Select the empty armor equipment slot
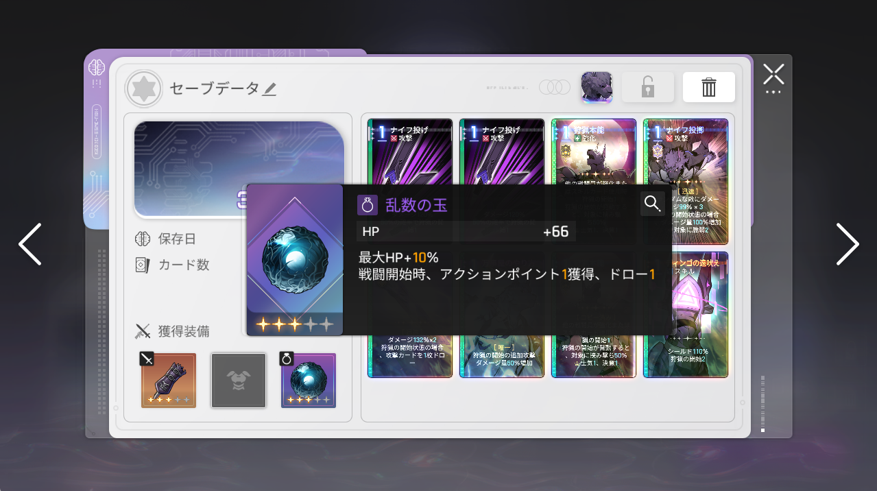This screenshot has width=877, height=491. click(239, 381)
